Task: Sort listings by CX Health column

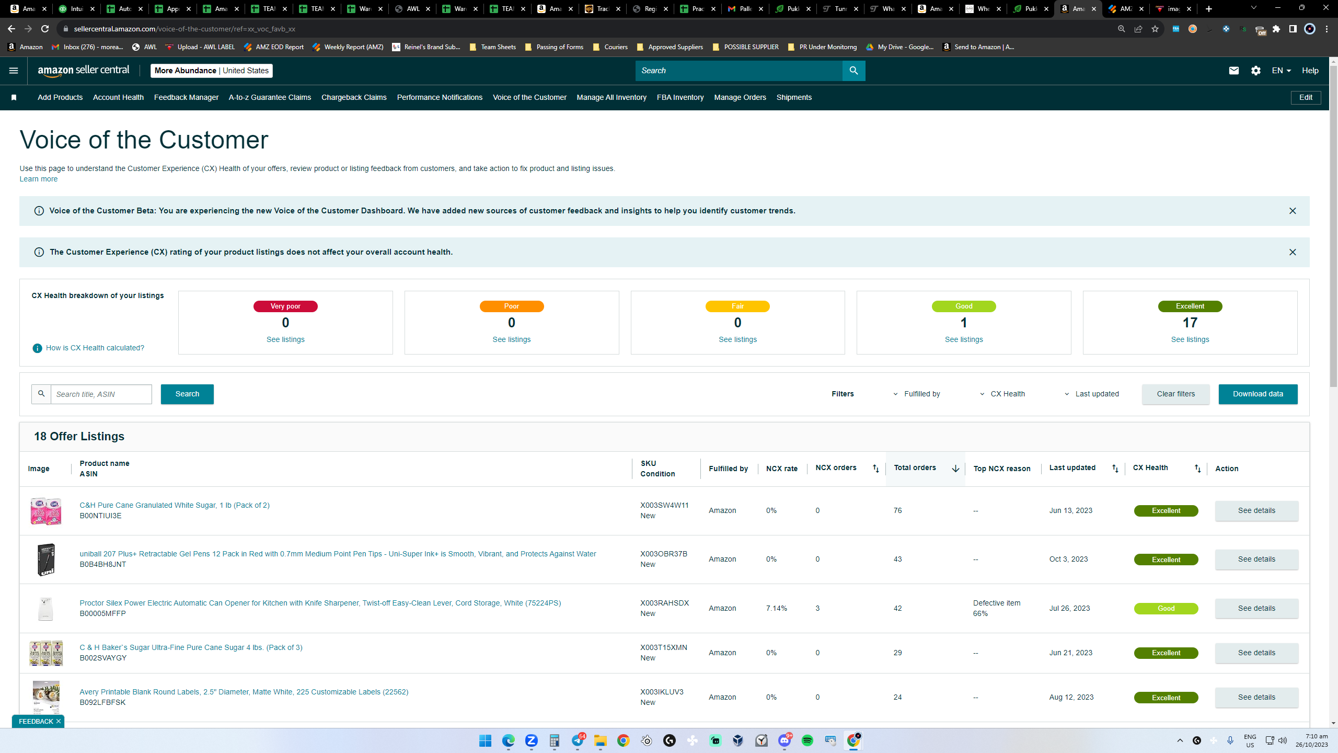Action: point(1198,469)
